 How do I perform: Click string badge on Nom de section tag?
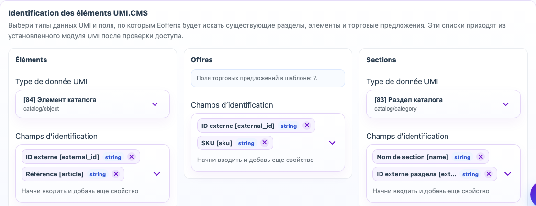tap(462, 157)
